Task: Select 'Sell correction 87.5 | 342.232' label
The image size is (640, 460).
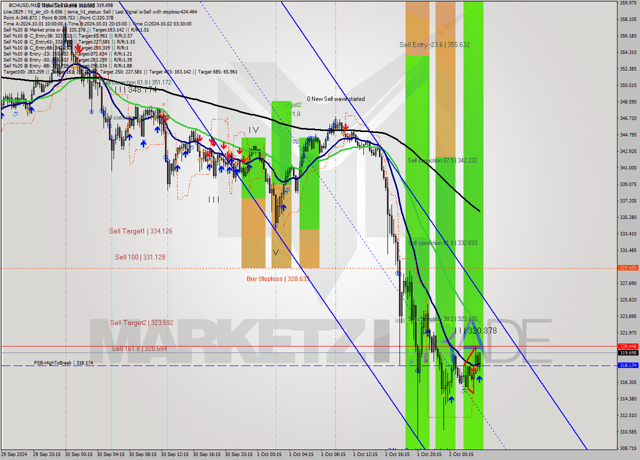Action: [442, 160]
